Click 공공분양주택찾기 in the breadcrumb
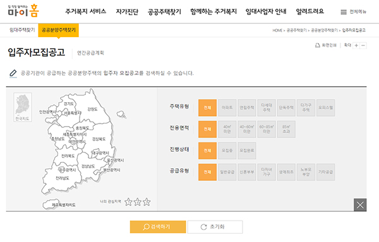 tap(324, 30)
